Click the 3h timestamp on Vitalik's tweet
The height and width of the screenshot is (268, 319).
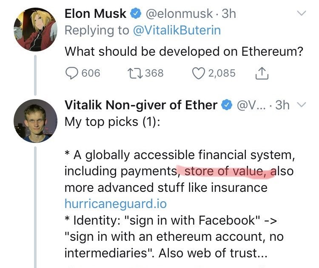282,105
